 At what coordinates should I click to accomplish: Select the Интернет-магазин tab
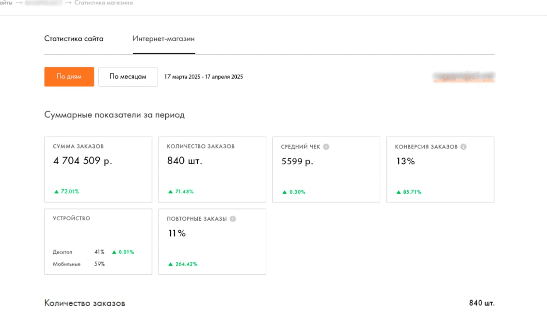tap(164, 39)
